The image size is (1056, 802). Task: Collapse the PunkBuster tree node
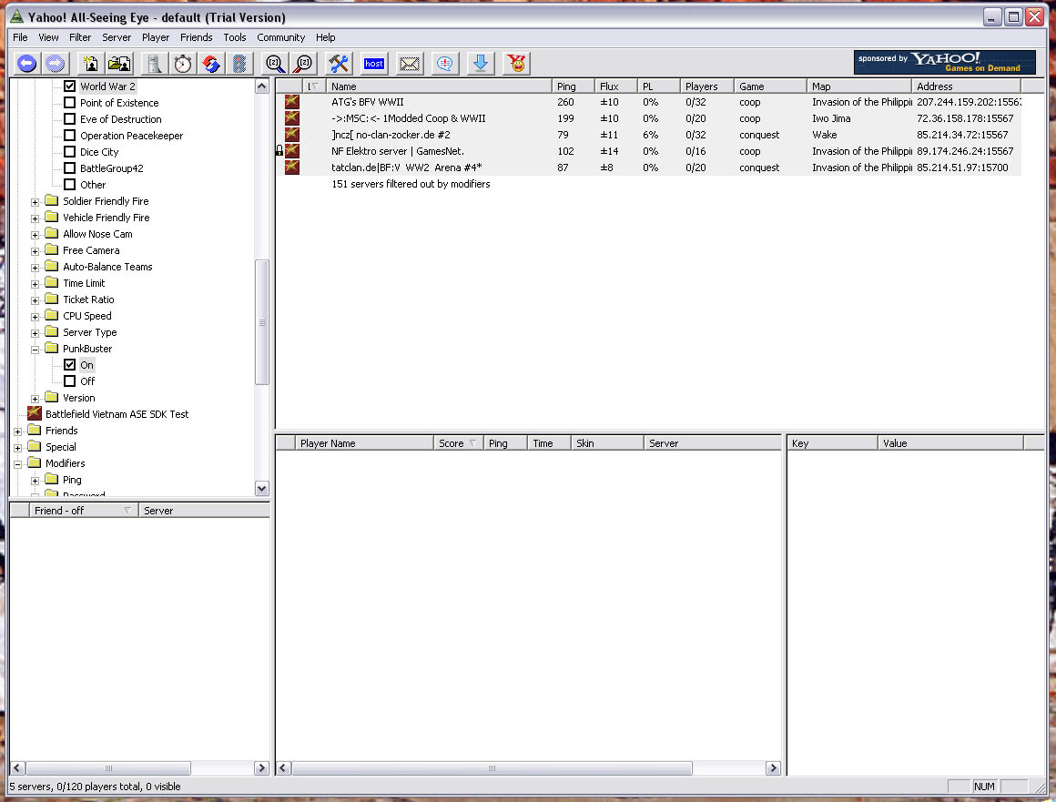click(36, 349)
